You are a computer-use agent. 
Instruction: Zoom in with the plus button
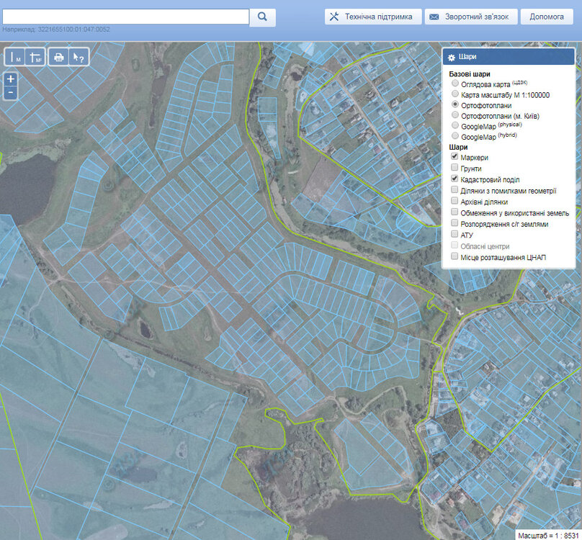[11, 79]
